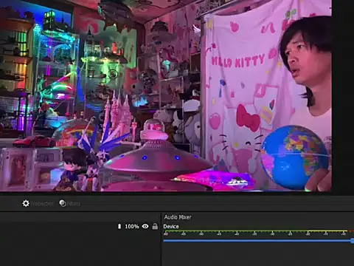Click the volume slider handle knob
This screenshot has height=266, width=354.
click(x=353, y=241)
